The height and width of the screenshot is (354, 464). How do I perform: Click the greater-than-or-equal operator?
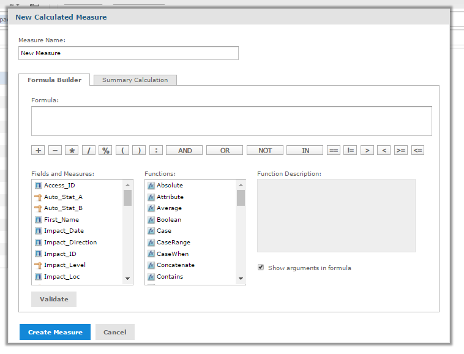[401, 150]
